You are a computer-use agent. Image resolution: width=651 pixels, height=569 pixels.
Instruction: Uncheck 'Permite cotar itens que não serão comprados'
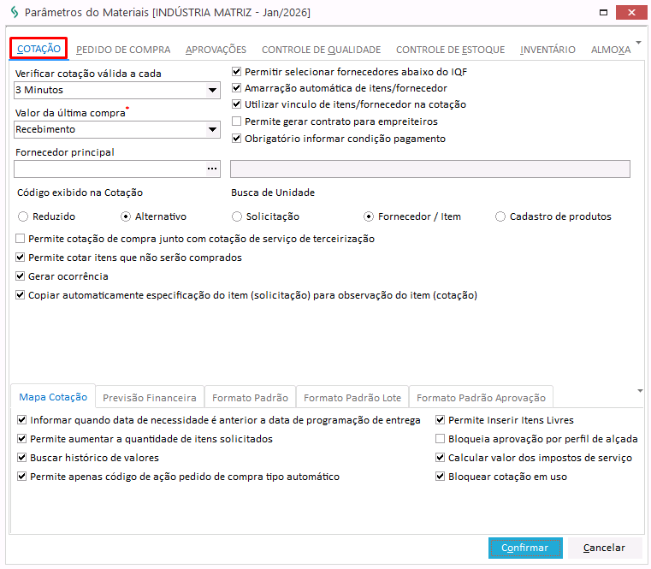(20, 257)
